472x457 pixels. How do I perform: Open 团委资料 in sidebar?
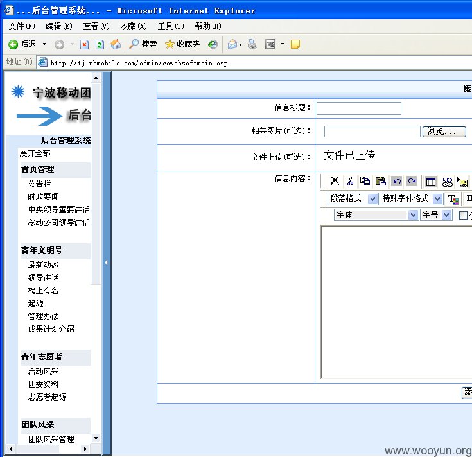pyautogui.click(x=44, y=384)
